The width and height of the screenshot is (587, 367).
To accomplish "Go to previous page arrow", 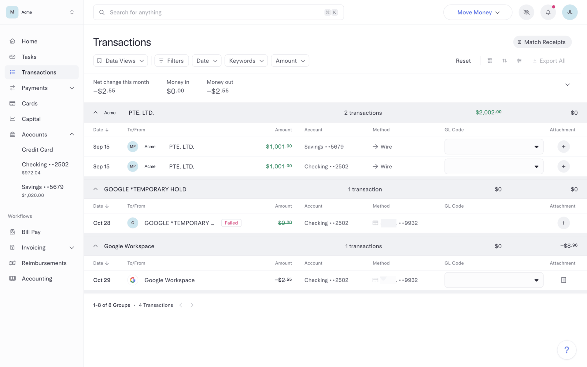I will (x=181, y=305).
